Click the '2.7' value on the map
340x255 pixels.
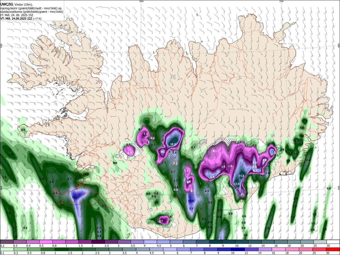(x=153, y=145)
